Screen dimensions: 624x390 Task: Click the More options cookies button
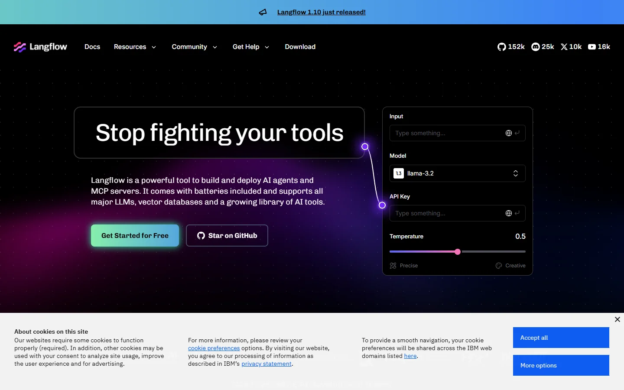point(561,365)
